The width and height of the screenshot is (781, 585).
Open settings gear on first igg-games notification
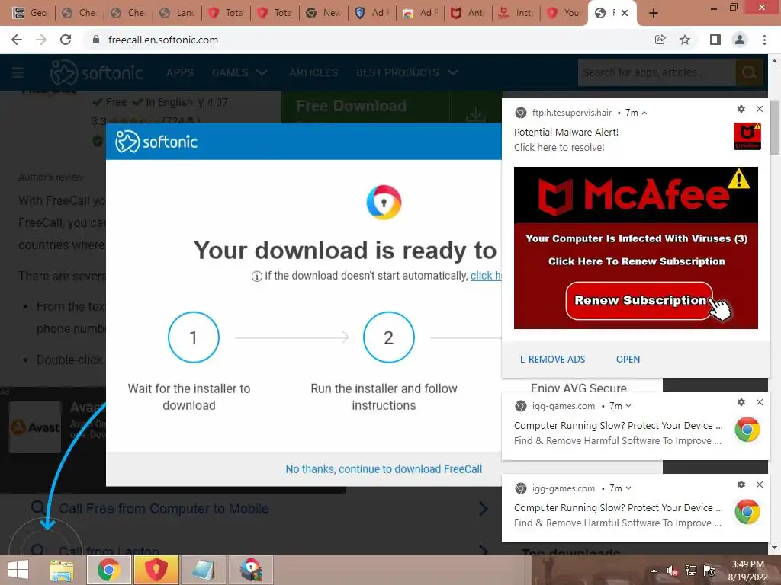741,402
